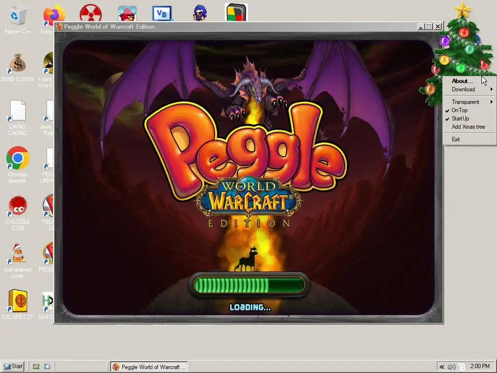The width and height of the screenshot is (497, 373).
Task: Select the purple cartoon character desktop icon
Action: pos(199,13)
